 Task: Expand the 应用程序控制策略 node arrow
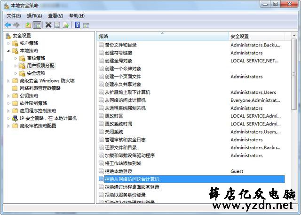(8, 111)
